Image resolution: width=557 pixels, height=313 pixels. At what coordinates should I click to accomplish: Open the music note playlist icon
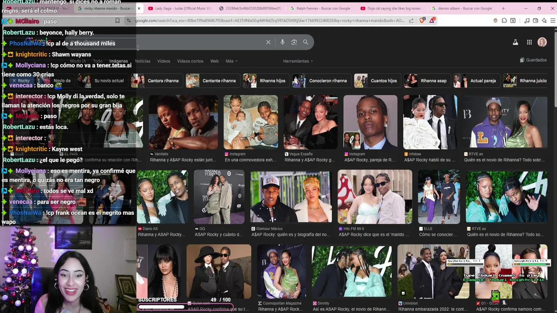tap(527, 20)
